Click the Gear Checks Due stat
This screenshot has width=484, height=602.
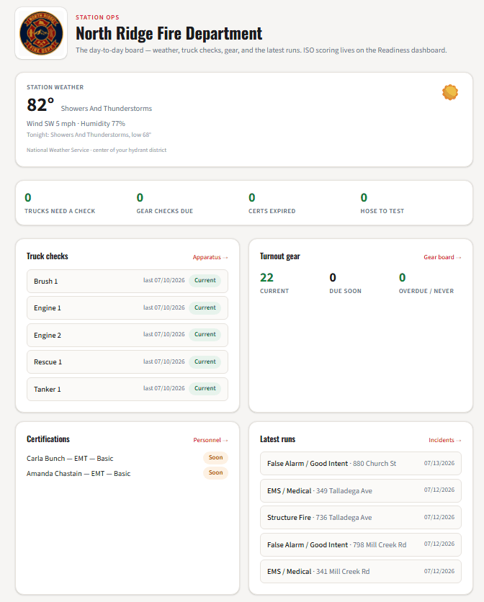[165, 203]
